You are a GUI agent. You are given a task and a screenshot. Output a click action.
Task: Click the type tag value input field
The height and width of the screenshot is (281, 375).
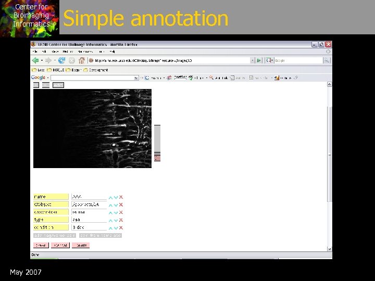[89, 220]
